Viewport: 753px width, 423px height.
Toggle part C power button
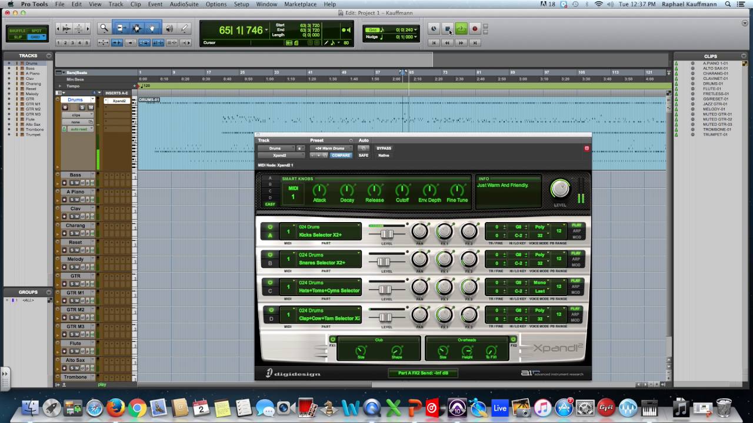[x=270, y=282]
